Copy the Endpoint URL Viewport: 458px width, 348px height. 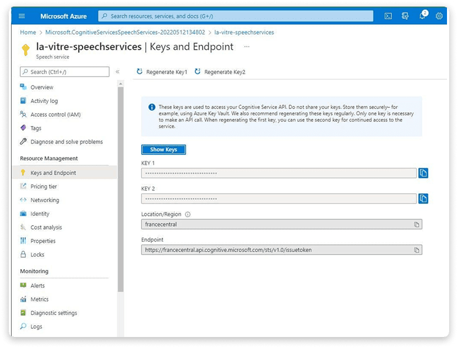point(417,250)
